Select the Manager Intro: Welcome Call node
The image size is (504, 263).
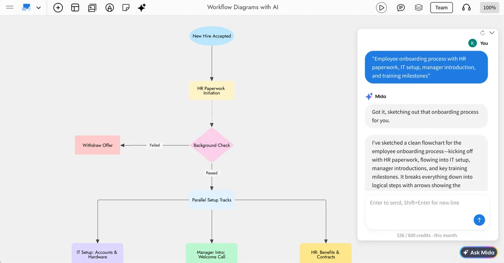tap(212, 253)
